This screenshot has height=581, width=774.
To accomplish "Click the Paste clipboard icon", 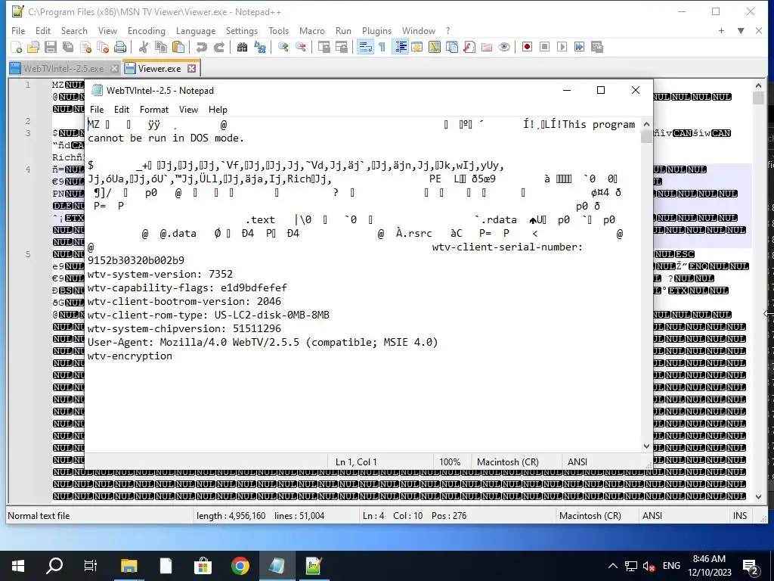I will point(178,47).
